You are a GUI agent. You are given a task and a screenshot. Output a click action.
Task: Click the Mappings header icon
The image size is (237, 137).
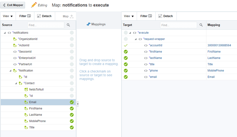[88, 25]
